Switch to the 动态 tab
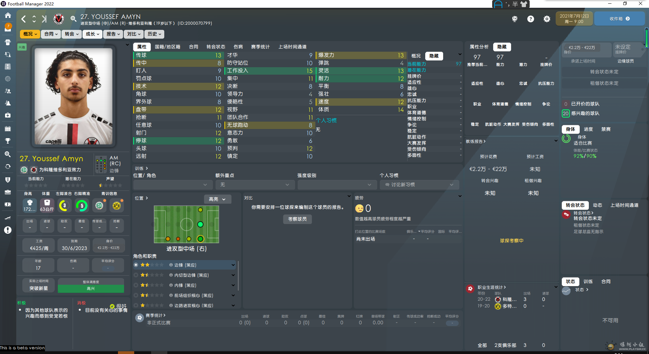Screen dimensions: 649x354 pyautogui.click(x=598, y=205)
